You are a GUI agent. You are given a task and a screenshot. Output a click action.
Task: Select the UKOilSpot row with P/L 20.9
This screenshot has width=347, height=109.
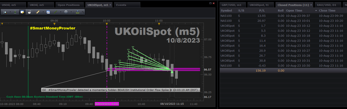pos(283,50)
